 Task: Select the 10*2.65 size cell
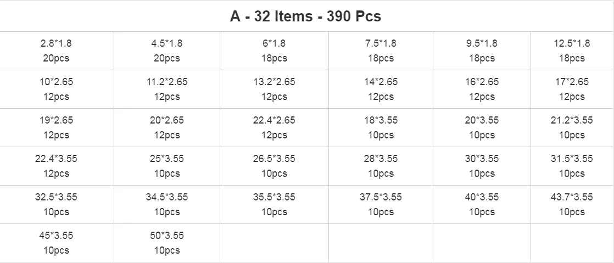click(x=56, y=89)
